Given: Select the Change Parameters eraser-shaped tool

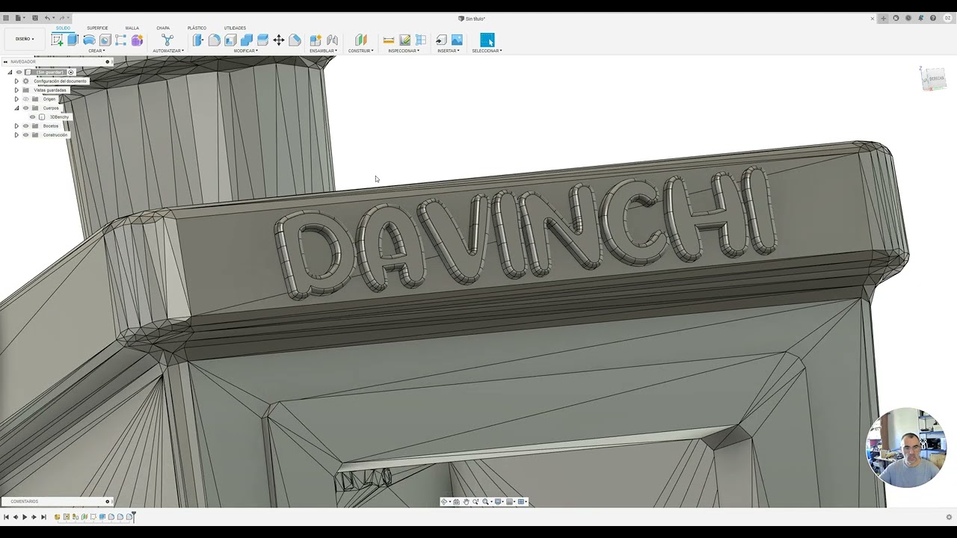Looking at the screenshot, I should (x=295, y=40).
